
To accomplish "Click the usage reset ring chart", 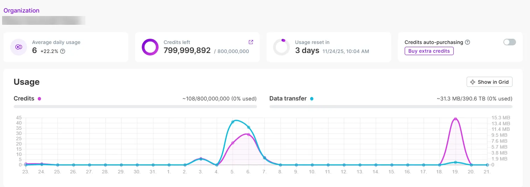I will coord(281,47).
